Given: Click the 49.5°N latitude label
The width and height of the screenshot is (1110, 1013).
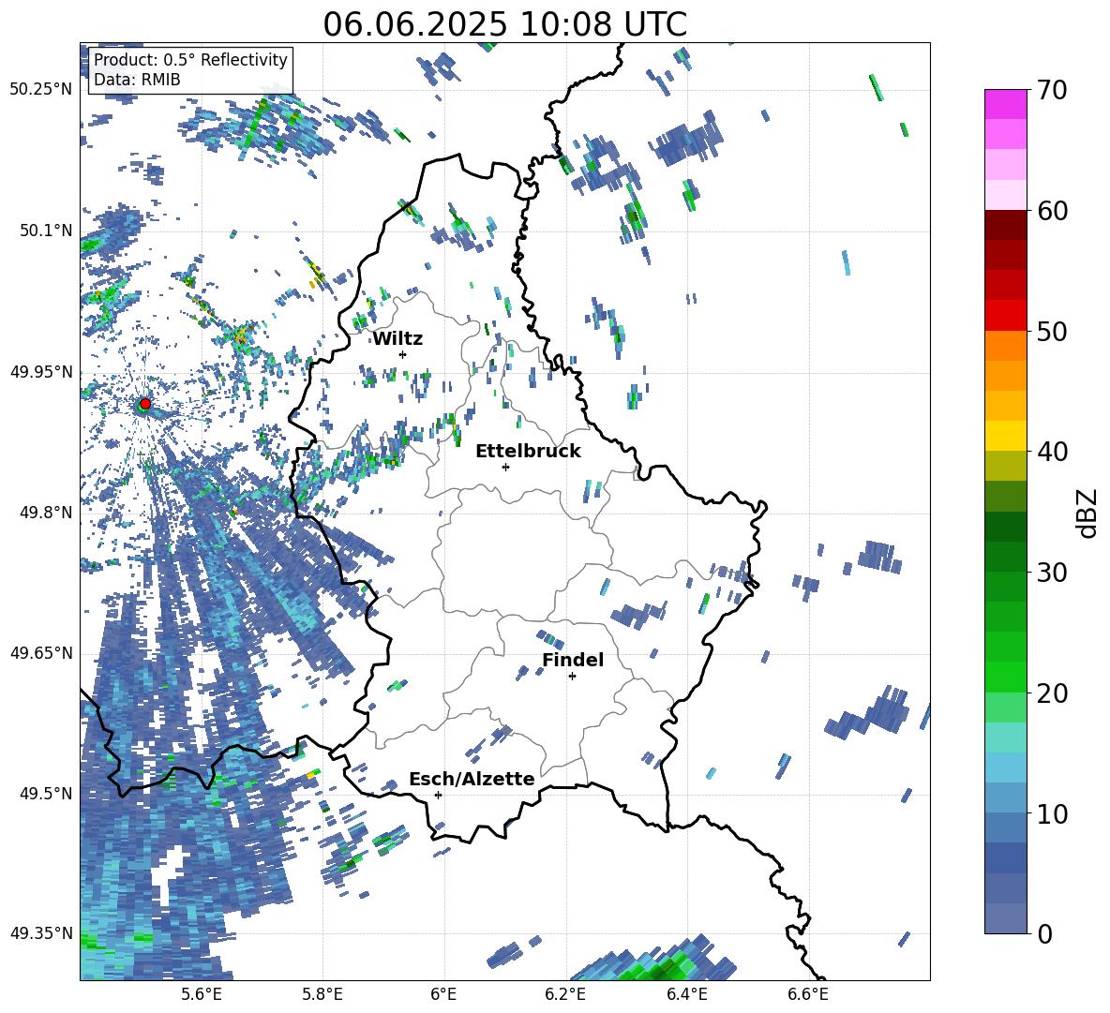Looking at the screenshot, I should click(46, 793).
